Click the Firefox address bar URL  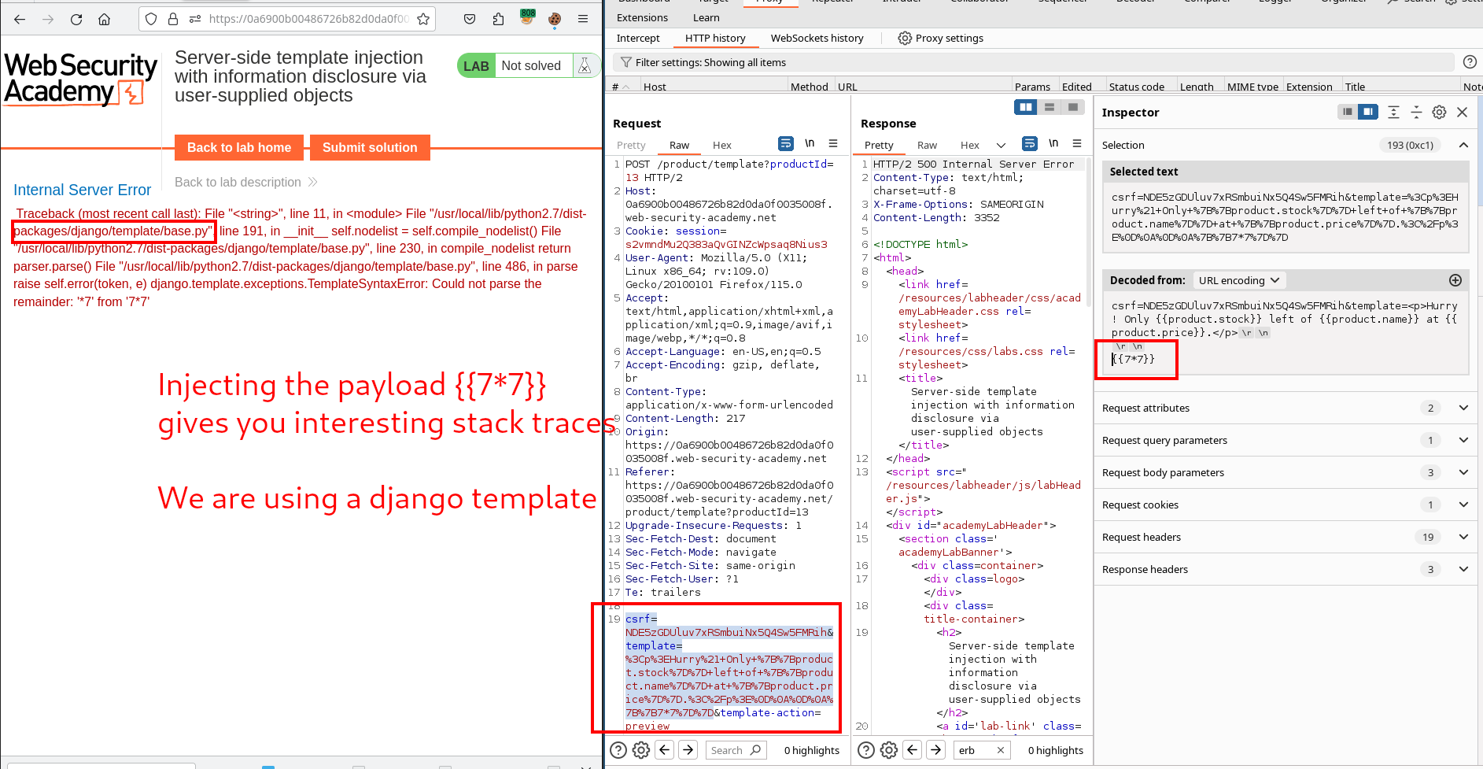[308, 19]
